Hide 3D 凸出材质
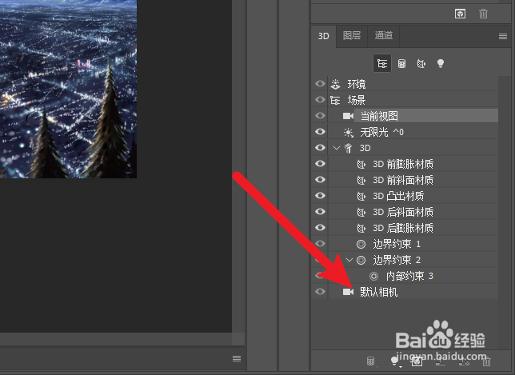 pos(320,196)
